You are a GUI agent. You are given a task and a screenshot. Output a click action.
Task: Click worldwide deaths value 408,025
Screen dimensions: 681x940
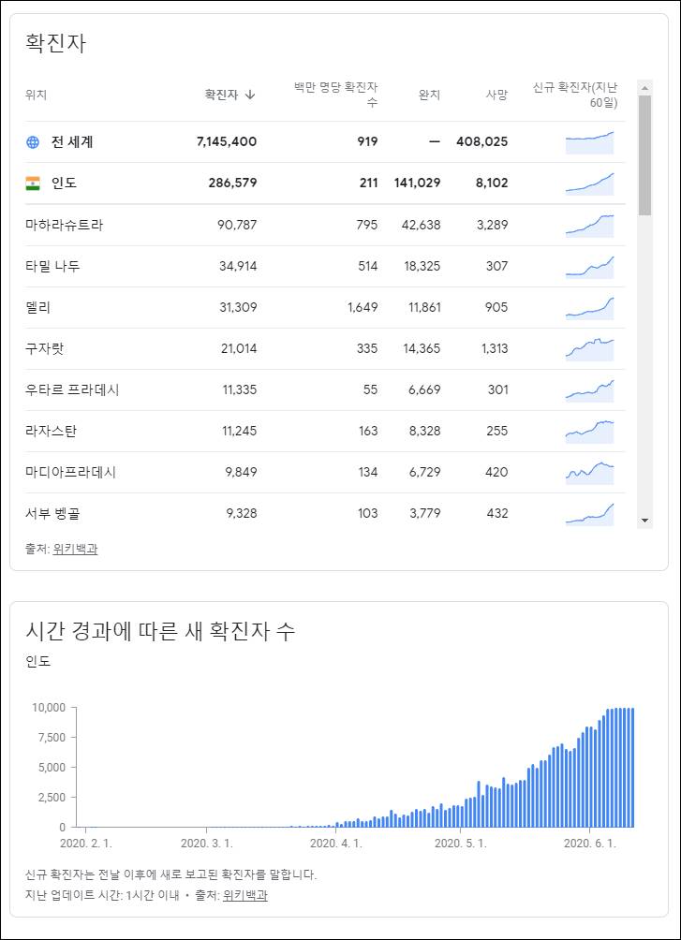[481, 142]
